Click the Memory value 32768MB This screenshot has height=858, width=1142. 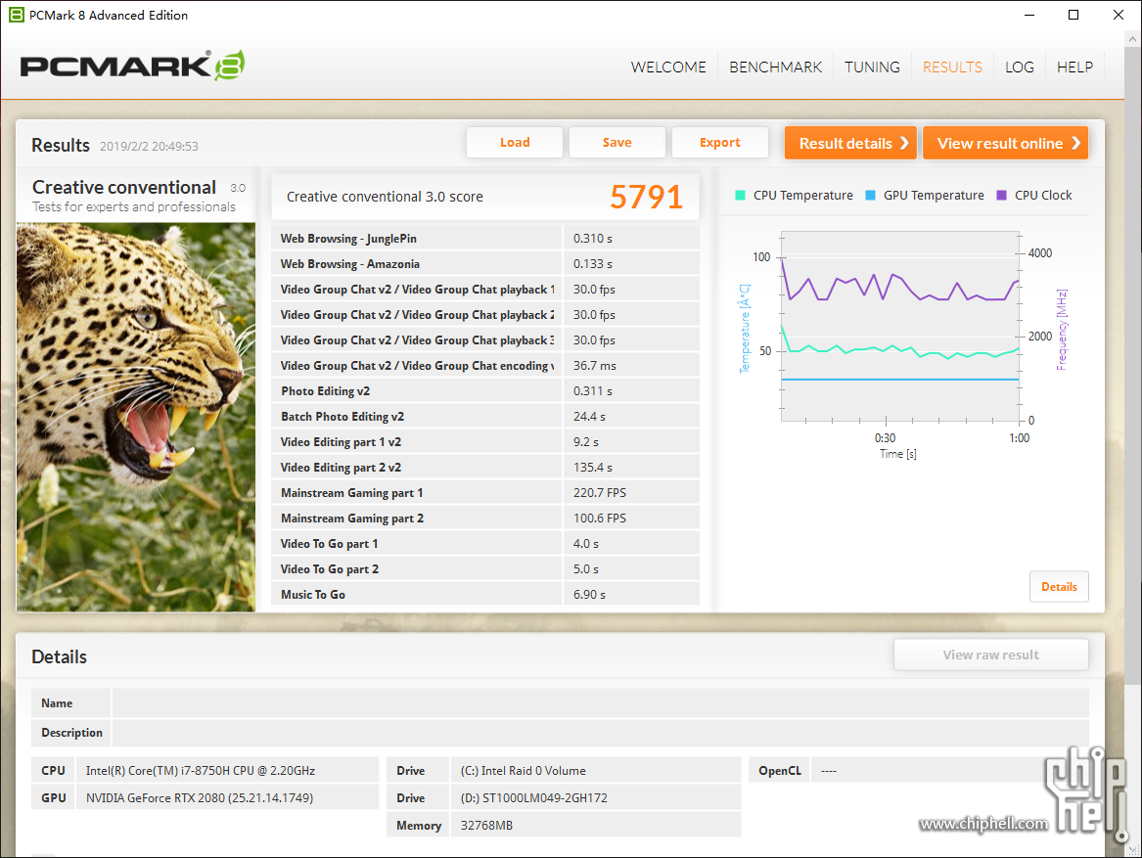[x=486, y=826]
